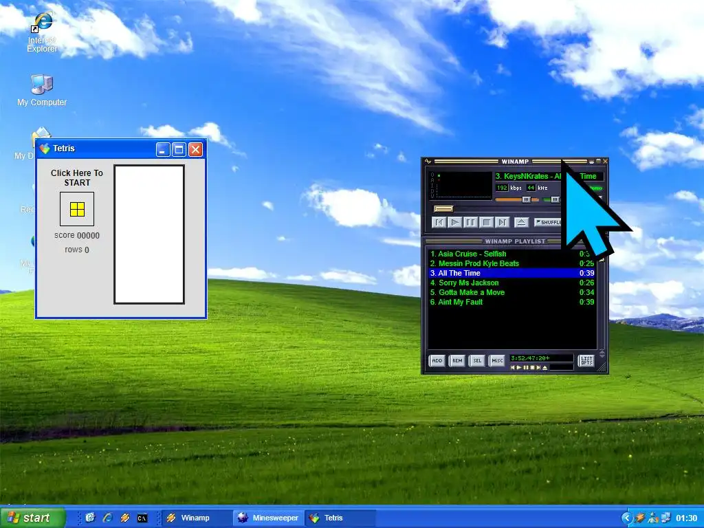Select '3. All The Time' in playlist

pos(511,273)
